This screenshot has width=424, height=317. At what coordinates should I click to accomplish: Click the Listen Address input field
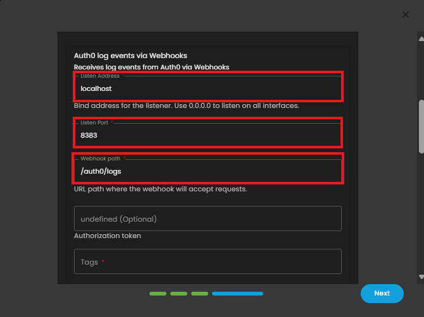point(208,88)
